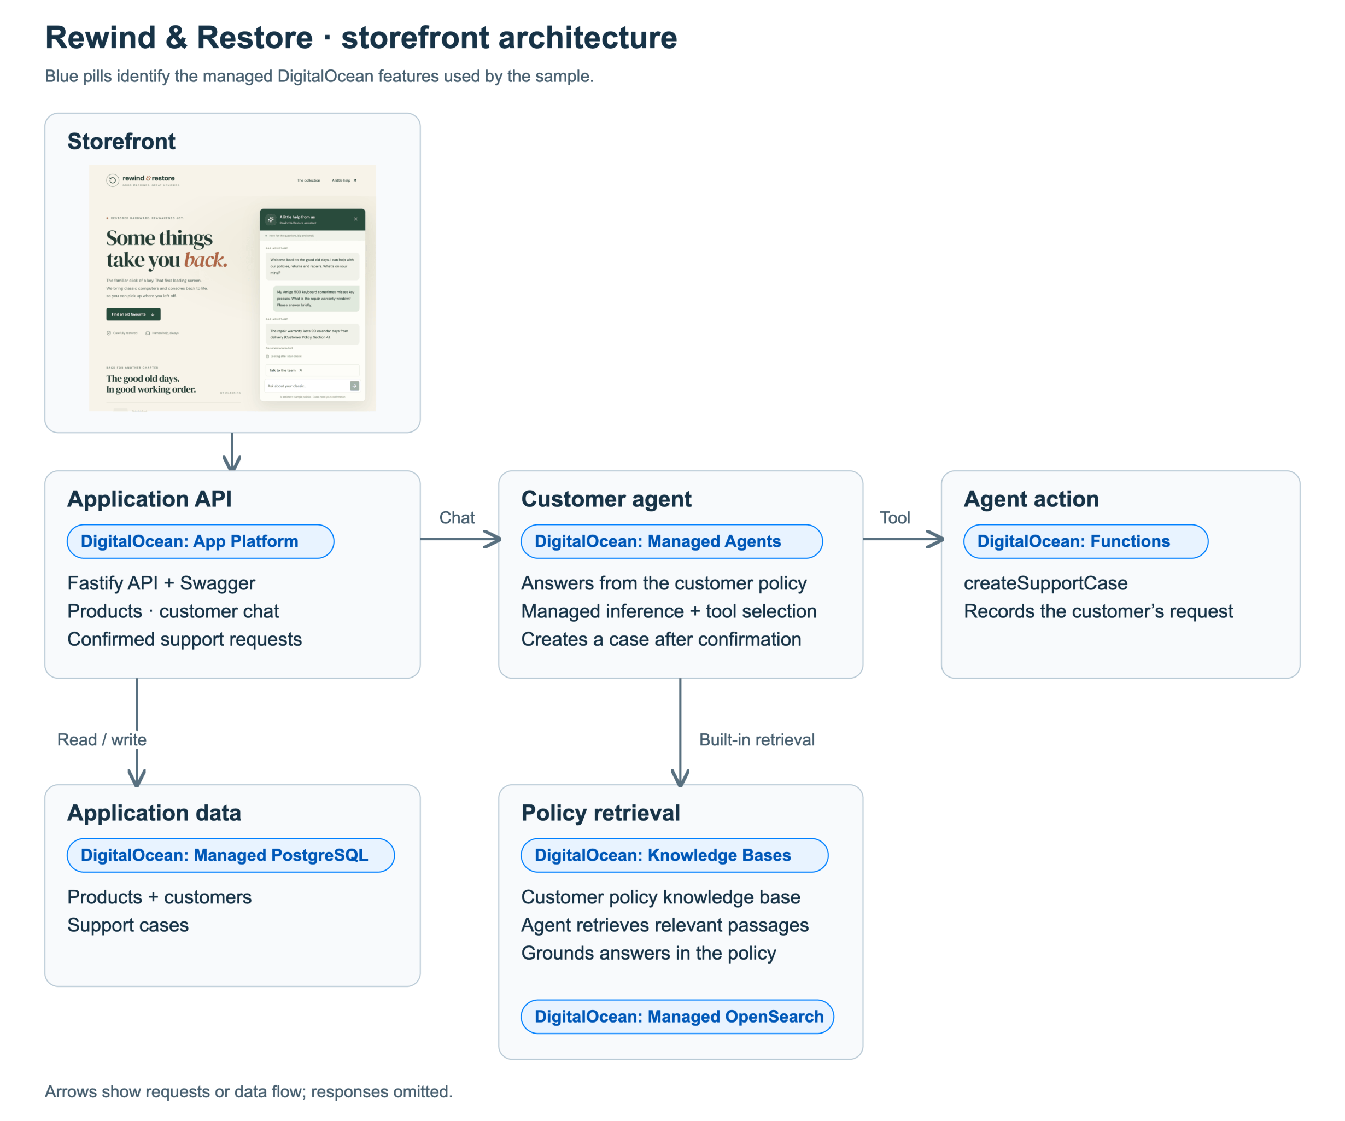Click the Amiga 500 keyboard question chat bubble
This screenshot has width=1345, height=1121.
click(316, 299)
